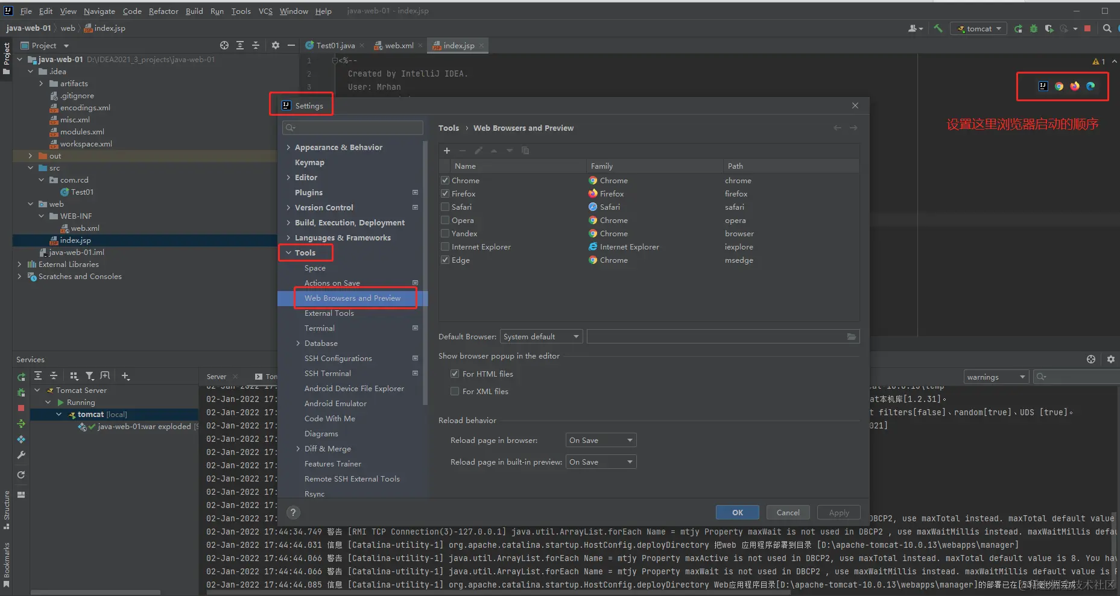Open the Default Browser dropdown
The image size is (1120, 596).
point(541,337)
